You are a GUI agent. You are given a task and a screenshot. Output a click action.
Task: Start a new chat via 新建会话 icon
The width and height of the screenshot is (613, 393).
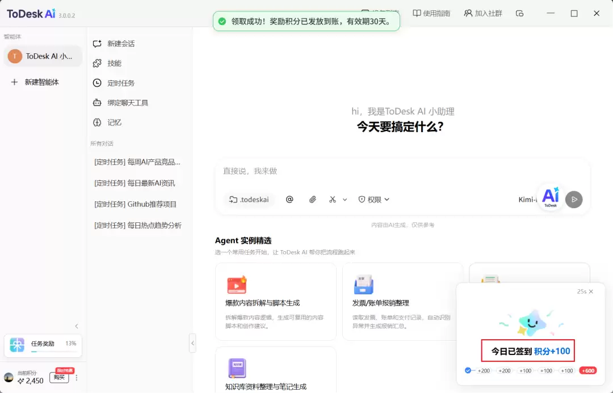click(x=97, y=44)
